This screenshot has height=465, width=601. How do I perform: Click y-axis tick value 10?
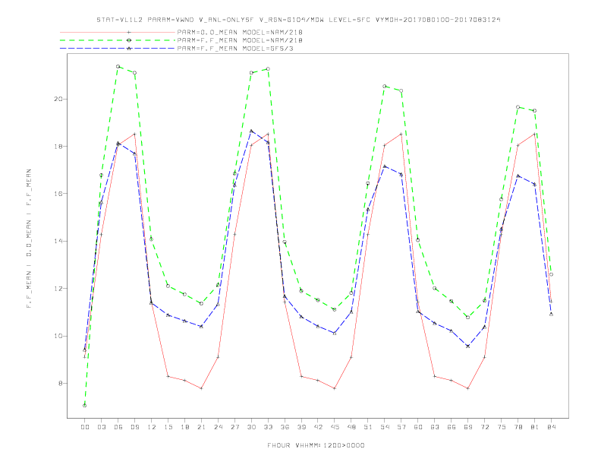click(x=58, y=336)
